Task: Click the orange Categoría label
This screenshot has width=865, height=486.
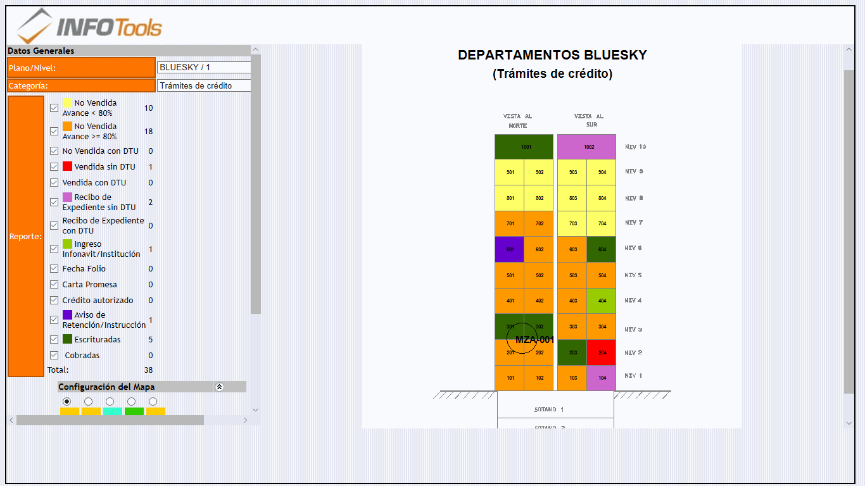Action: coord(81,85)
